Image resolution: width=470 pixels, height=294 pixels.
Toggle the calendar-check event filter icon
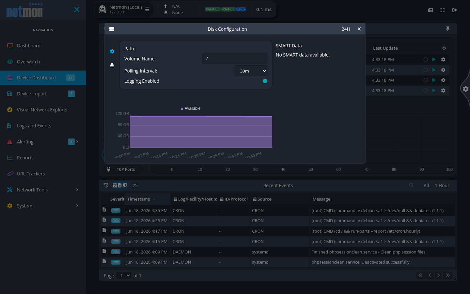(115, 185)
